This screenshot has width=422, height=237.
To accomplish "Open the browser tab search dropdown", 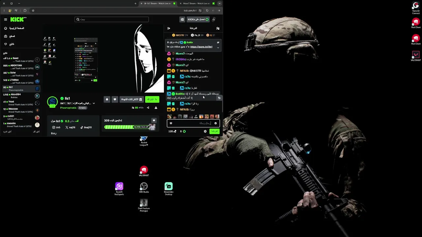I will pos(220,4).
